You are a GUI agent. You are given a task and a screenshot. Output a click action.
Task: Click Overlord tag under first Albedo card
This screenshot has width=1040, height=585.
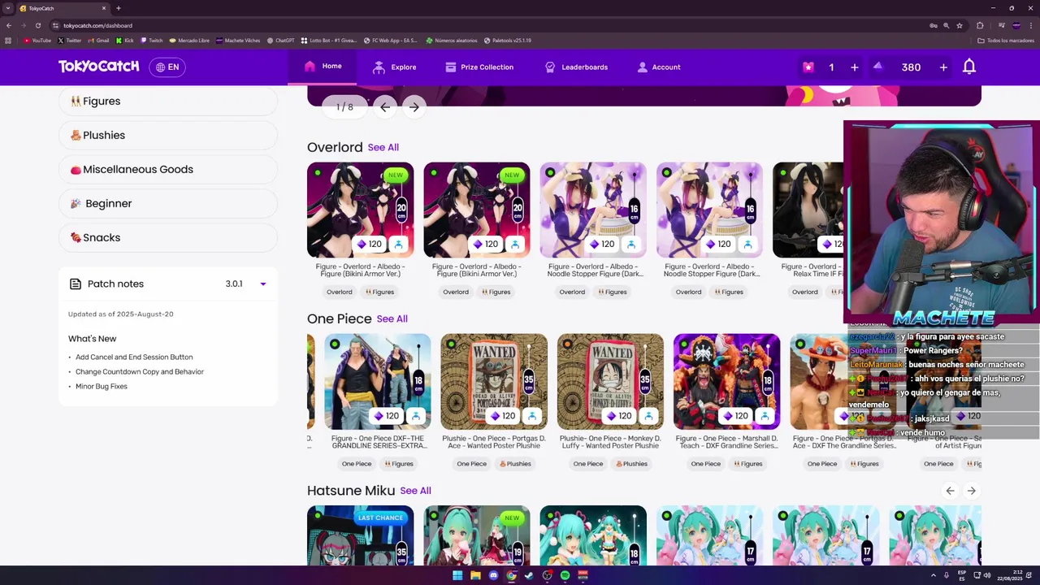coord(340,292)
